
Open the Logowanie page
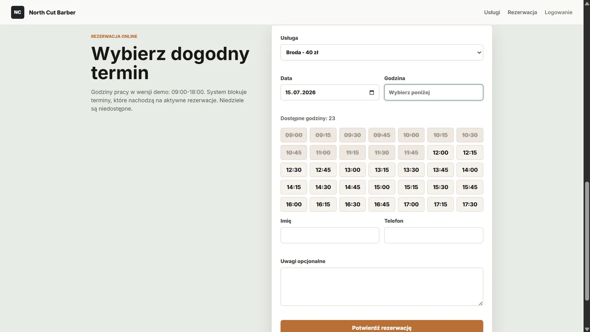coord(558,12)
